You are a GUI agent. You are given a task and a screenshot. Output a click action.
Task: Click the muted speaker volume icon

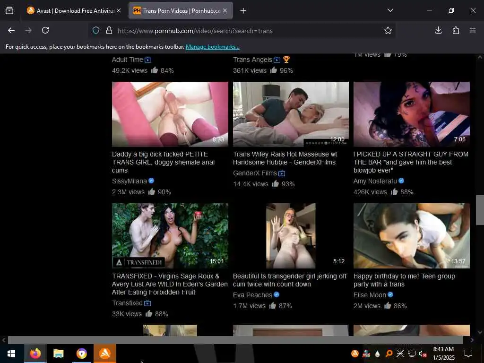point(423,354)
